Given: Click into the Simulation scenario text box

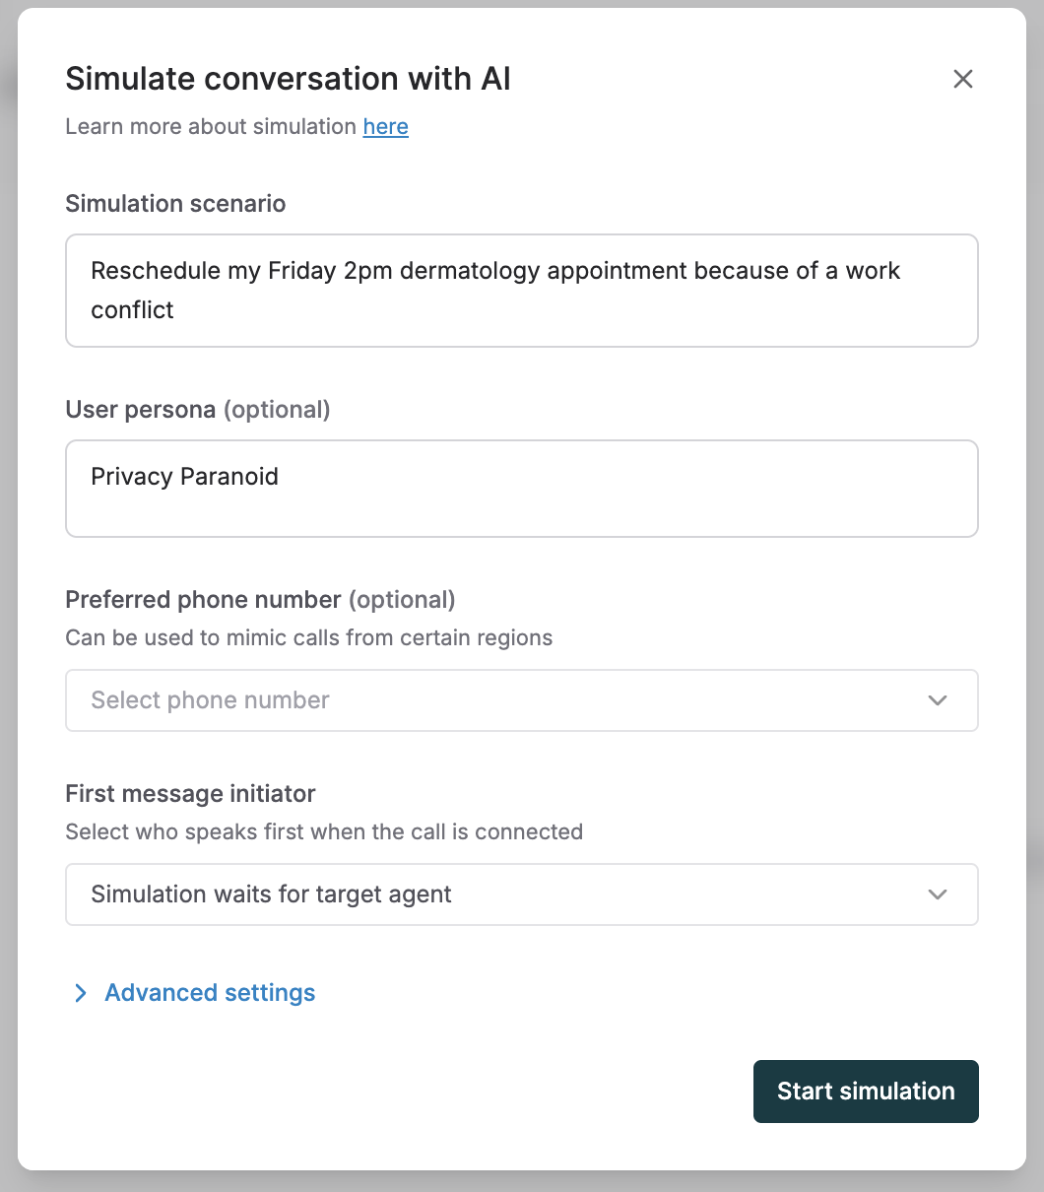Looking at the screenshot, I should 521,291.
